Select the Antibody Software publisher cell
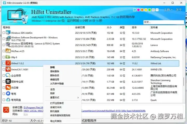The width and height of the screenshot is (187, 124). pos(159,51)
